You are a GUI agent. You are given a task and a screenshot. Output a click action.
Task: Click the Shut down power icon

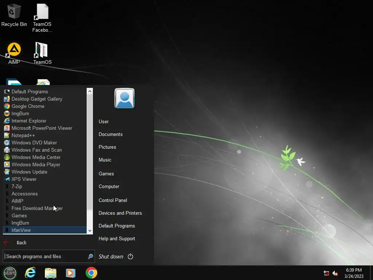pos(130,256)
